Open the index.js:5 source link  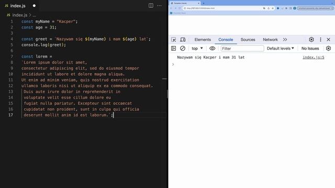pyautogui.click(x=314, y=57)
